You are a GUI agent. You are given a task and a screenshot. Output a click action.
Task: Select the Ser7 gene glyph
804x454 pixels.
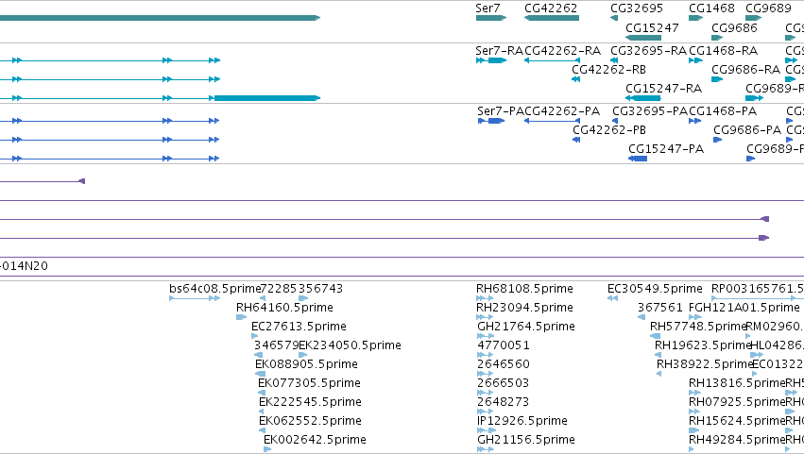pos(491,18)
